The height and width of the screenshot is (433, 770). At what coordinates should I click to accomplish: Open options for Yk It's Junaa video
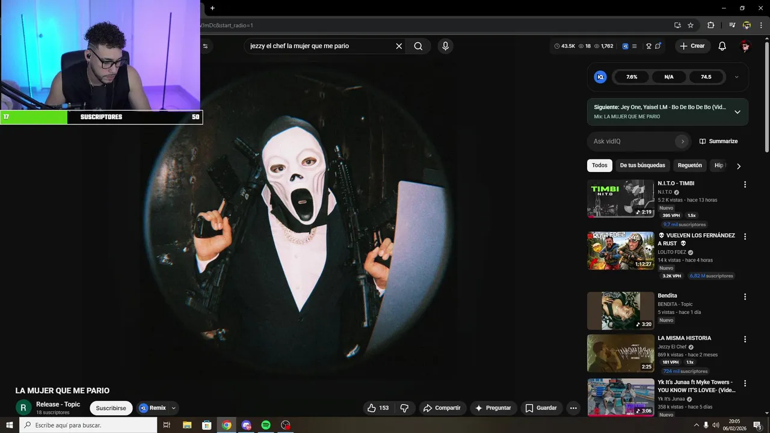745,383
